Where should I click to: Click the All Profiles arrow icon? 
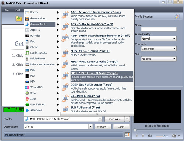click(x=27, y=110)
